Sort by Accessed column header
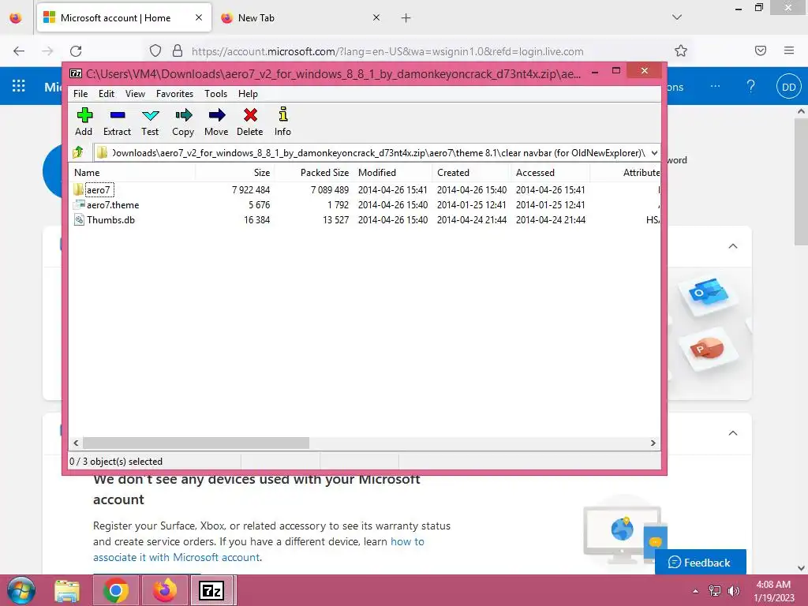808x606 pixels. [x=551, y=173]
